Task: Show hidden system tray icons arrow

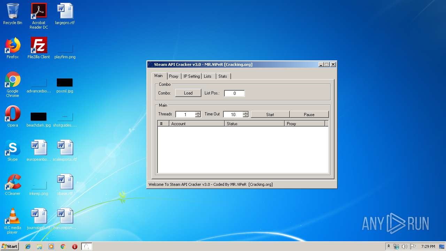Action: point(389,246)
